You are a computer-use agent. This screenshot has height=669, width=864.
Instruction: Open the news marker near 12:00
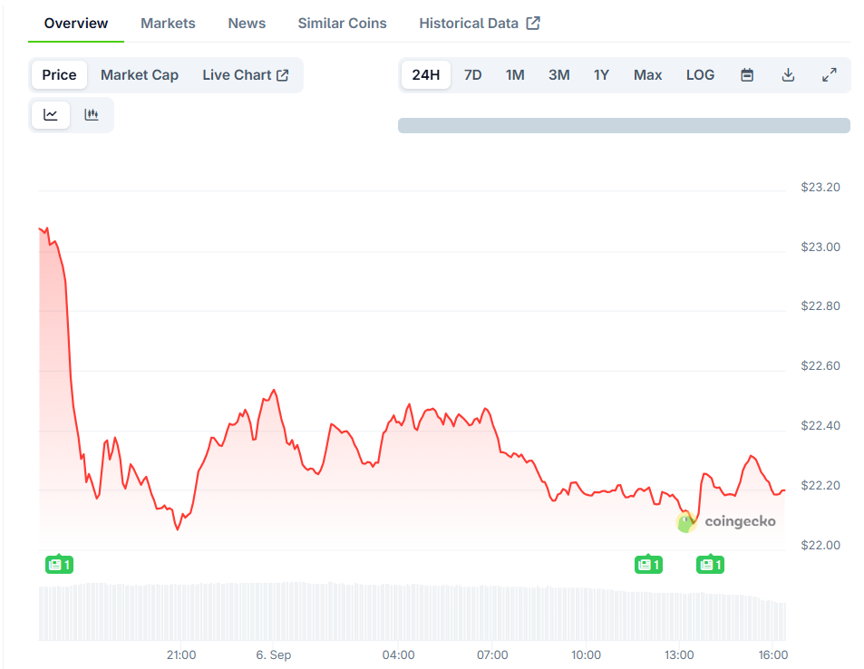pyautogui.click(x=647, y=565)
